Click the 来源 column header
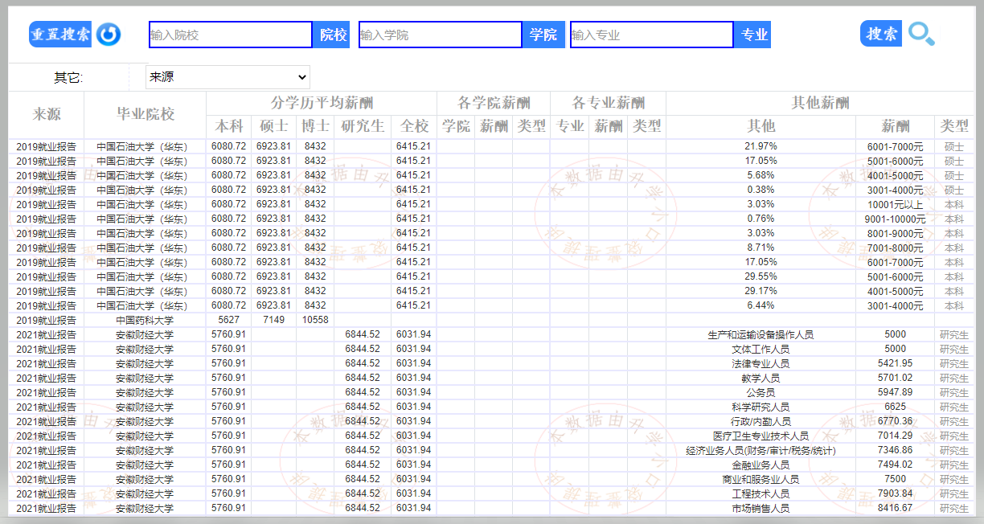Image resolution: width=984 pixels, height=524 pixels. coord(47,115)
